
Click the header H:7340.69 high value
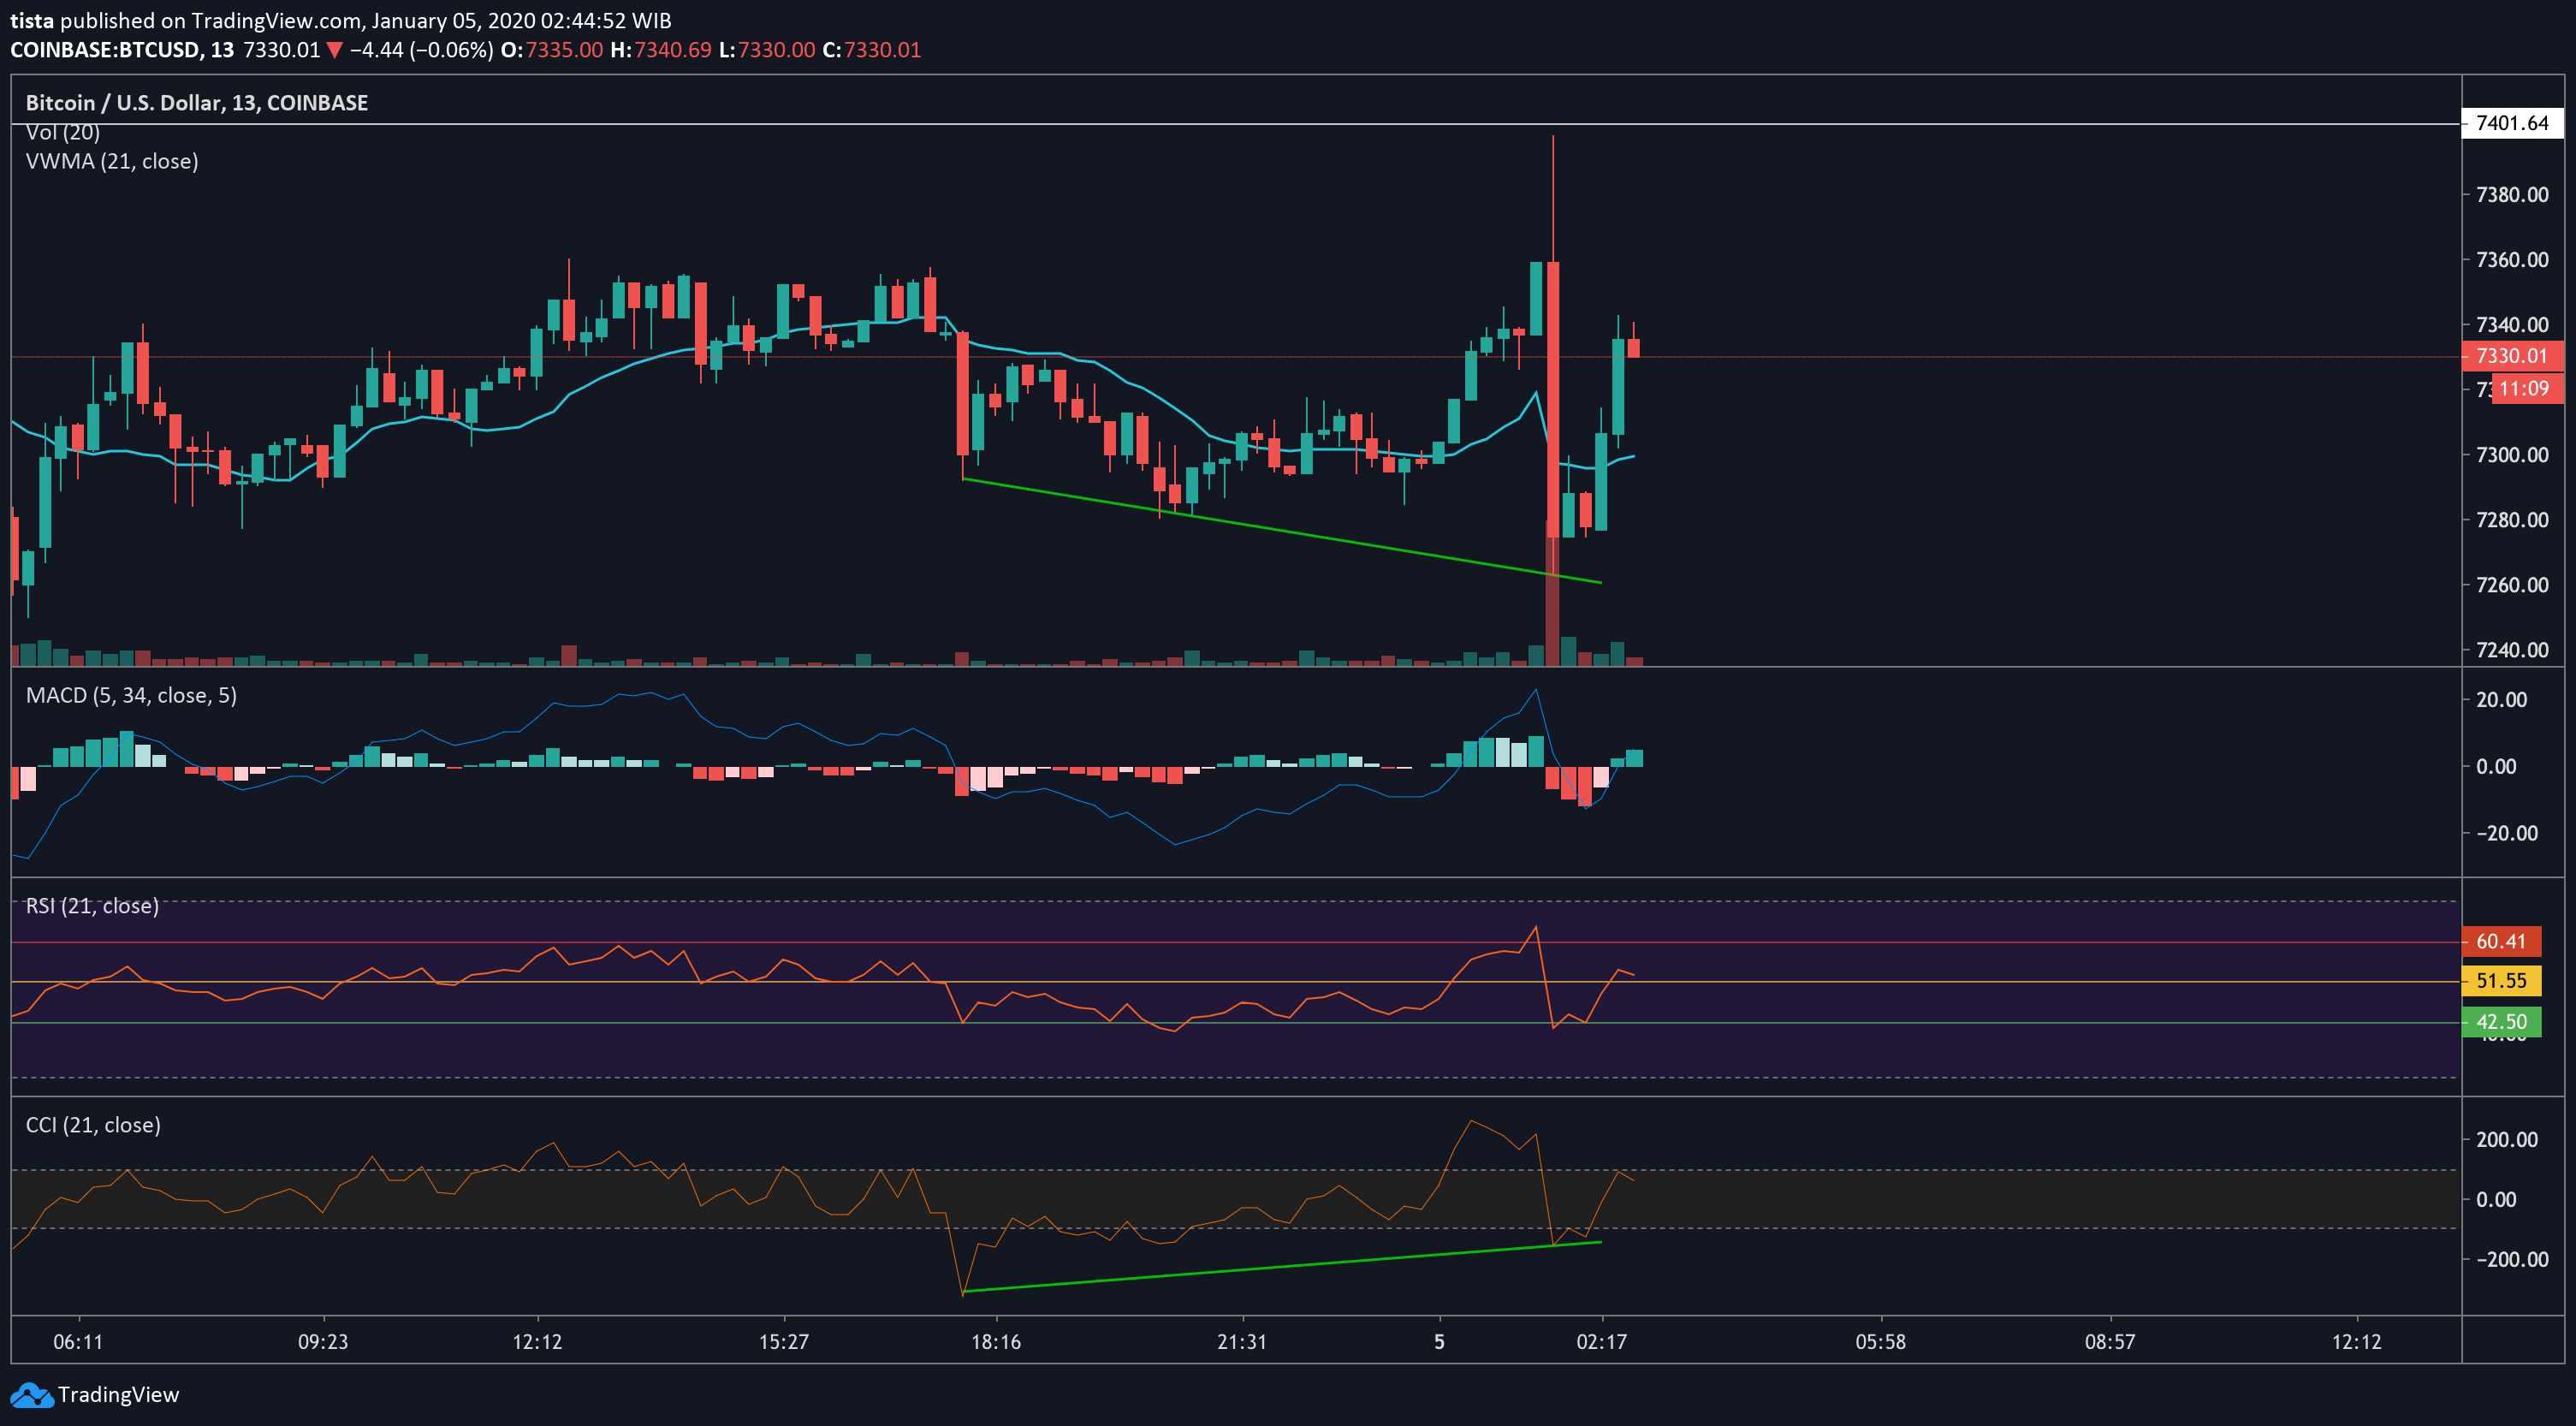661,50
